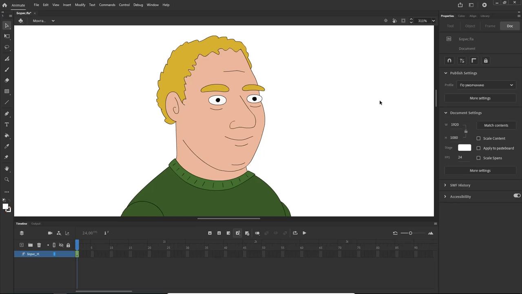The width and height of the screenshot is (522, 294).
Task: Toggle width-height link lock
Action: (466, 131)
